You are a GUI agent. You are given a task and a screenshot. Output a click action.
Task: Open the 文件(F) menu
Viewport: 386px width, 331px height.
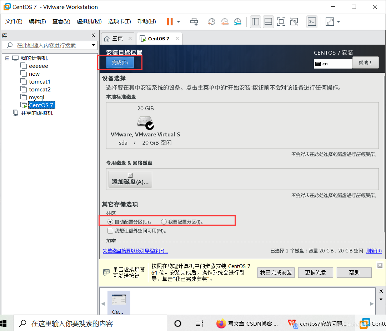pyautogui.click(x=14, y=21)
